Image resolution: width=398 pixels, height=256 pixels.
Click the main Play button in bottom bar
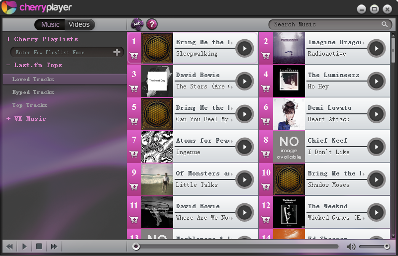[24, 247]
